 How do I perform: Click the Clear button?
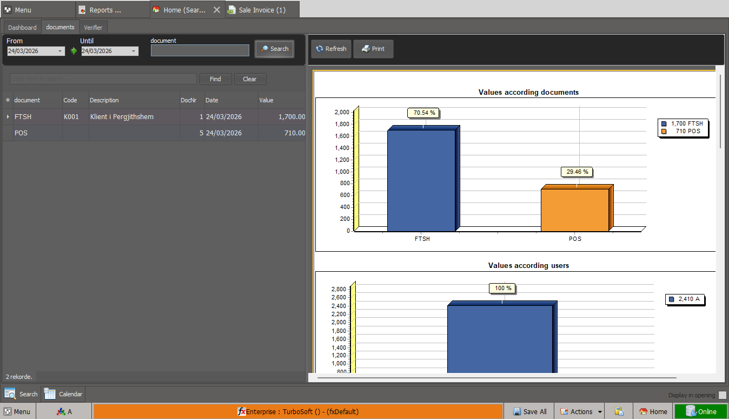click(x=250, y=79)
